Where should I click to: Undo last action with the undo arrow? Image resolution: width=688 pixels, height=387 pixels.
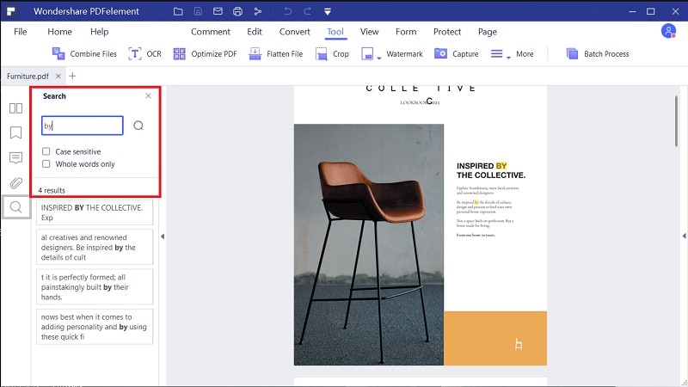(288, 11)
